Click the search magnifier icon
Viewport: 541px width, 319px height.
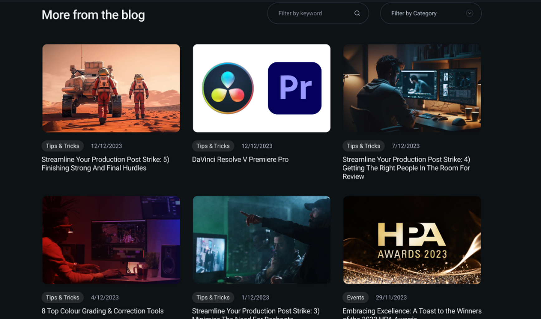coord(357,13)
